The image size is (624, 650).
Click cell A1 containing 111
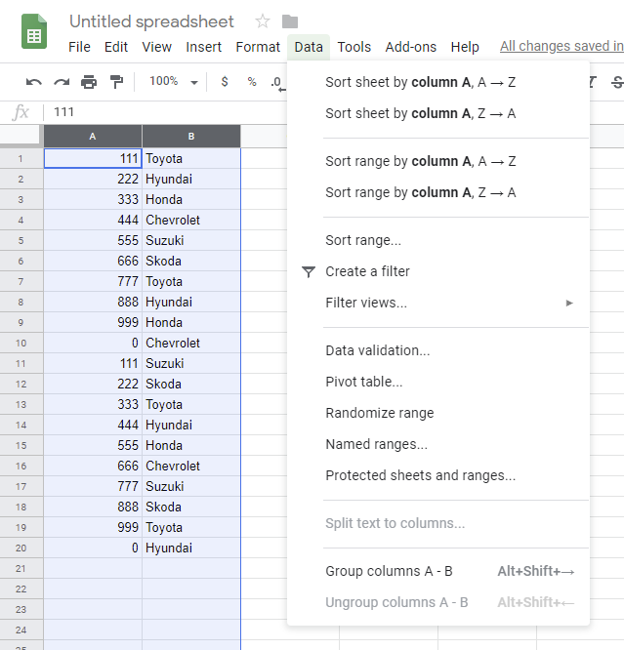[93, 158]
